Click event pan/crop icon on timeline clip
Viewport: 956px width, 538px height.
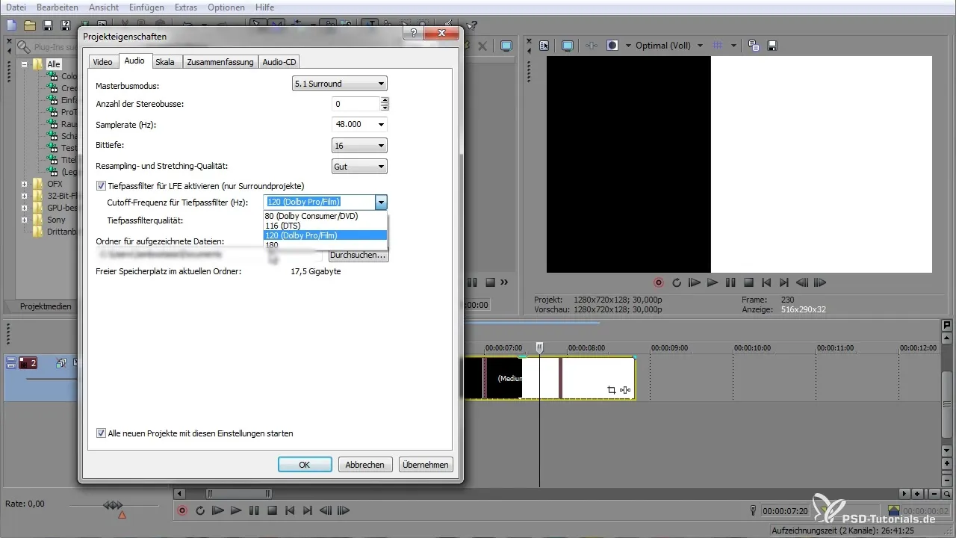point(612,389)
